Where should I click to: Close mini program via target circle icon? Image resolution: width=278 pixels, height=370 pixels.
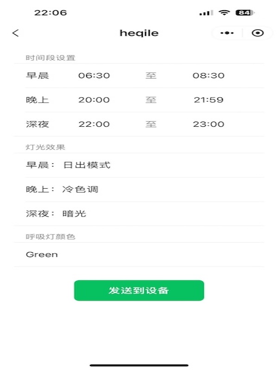coord(258,33)
